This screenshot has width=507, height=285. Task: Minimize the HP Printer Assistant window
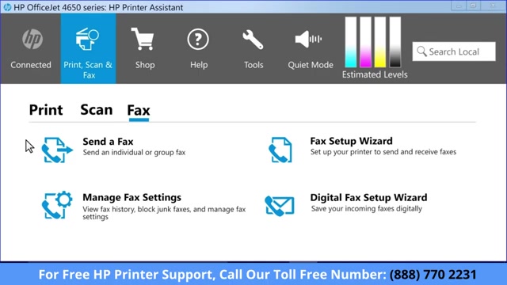pos(459,6)
